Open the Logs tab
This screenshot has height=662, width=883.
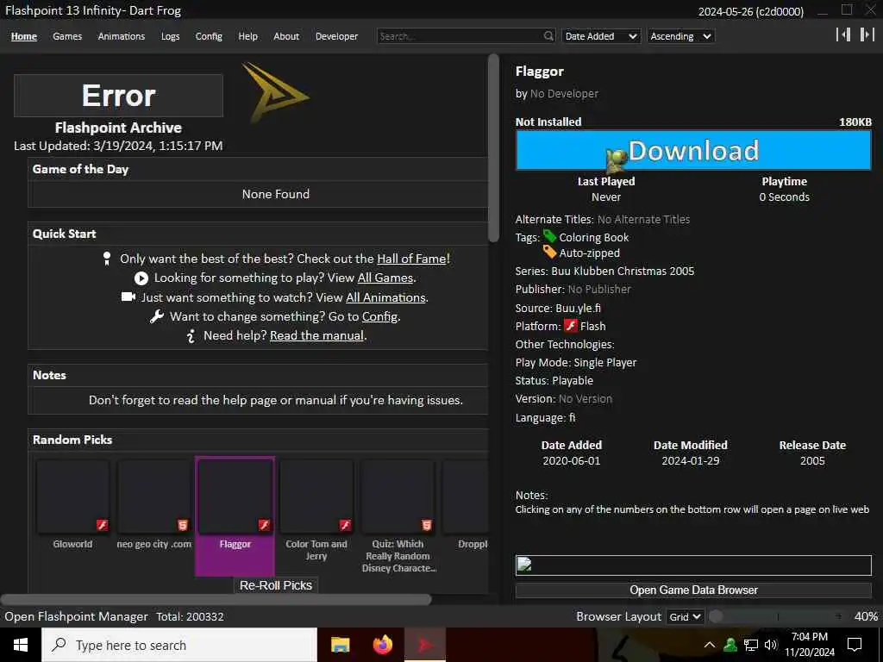tap(170, 36)
